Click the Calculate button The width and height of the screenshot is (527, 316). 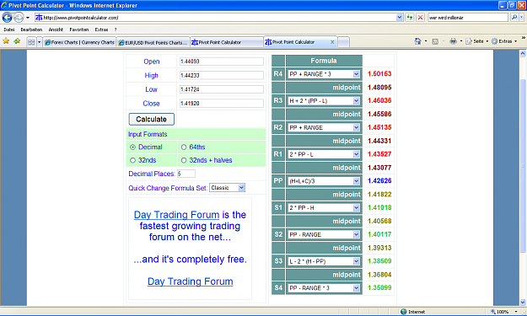pos(151,119)
